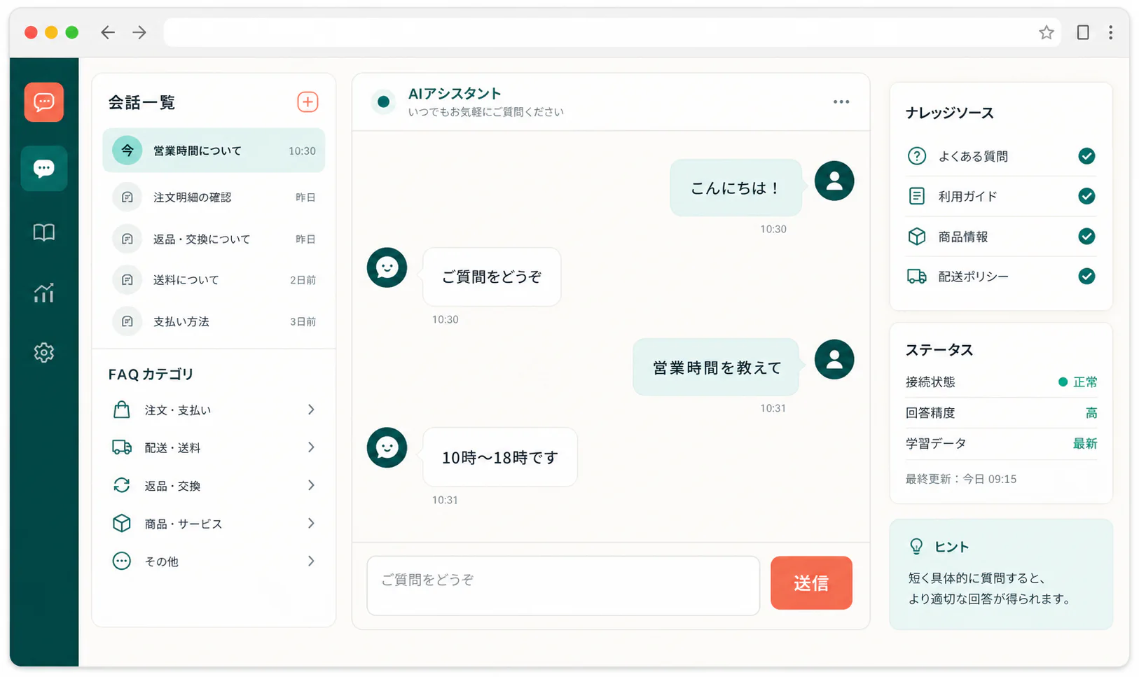Expand the 返品・交換 category chevron
The height and width of the screenshot is (677, 1139).
point(311,485)
